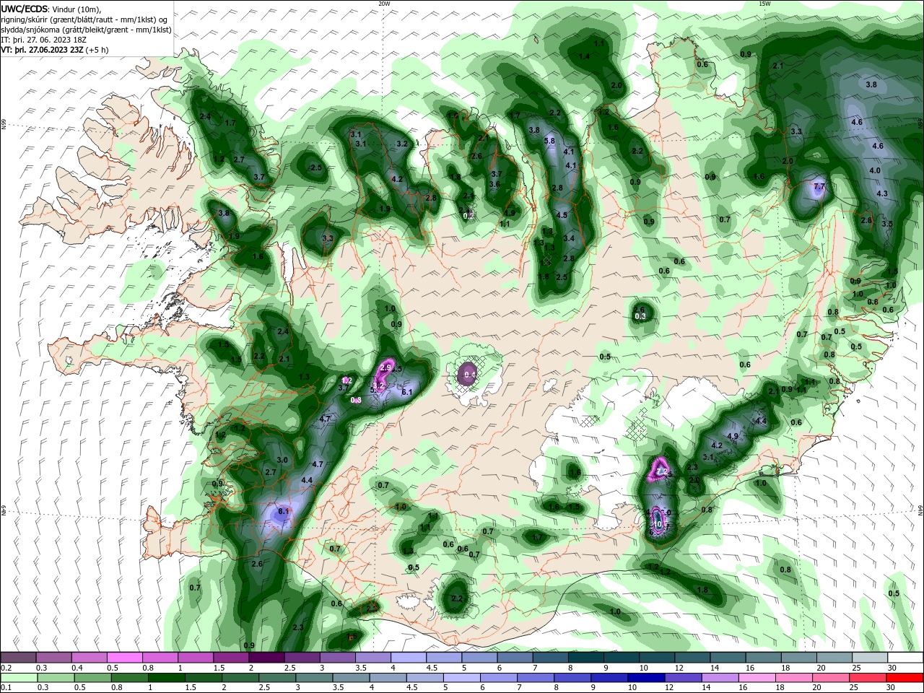Image resolution: width=924 pixels, height=693 pixels.
Task: Click the 5.8 value on the map
Action: 549,141
